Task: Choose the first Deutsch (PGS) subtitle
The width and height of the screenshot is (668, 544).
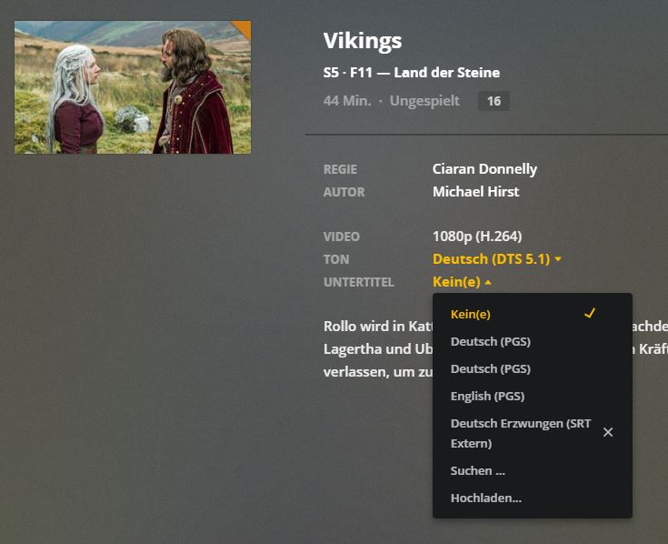Action: (491, 341)
